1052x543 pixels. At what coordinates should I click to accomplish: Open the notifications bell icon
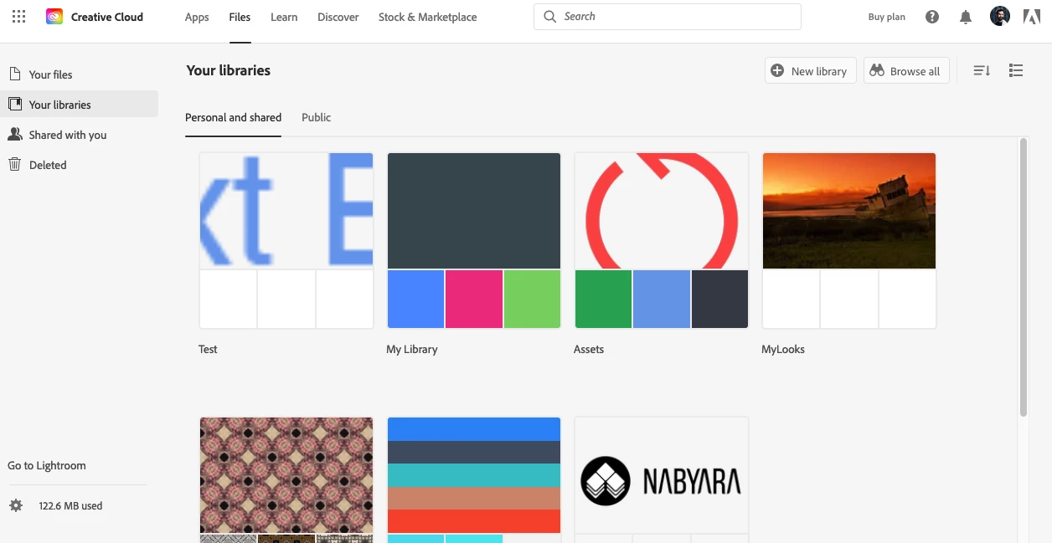pyautogui.click(x=966, y=17)
